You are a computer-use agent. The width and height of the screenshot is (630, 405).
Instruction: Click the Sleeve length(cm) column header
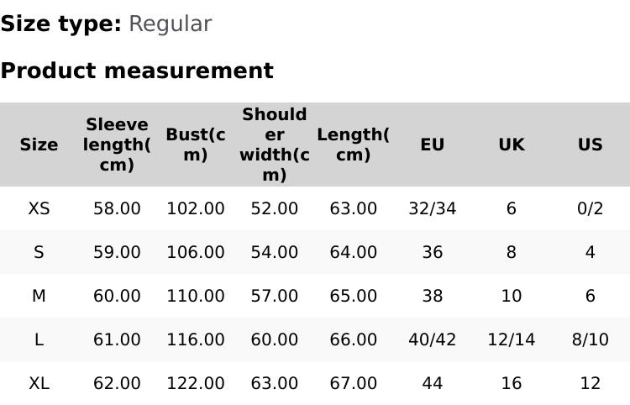[x=117, y=145]
